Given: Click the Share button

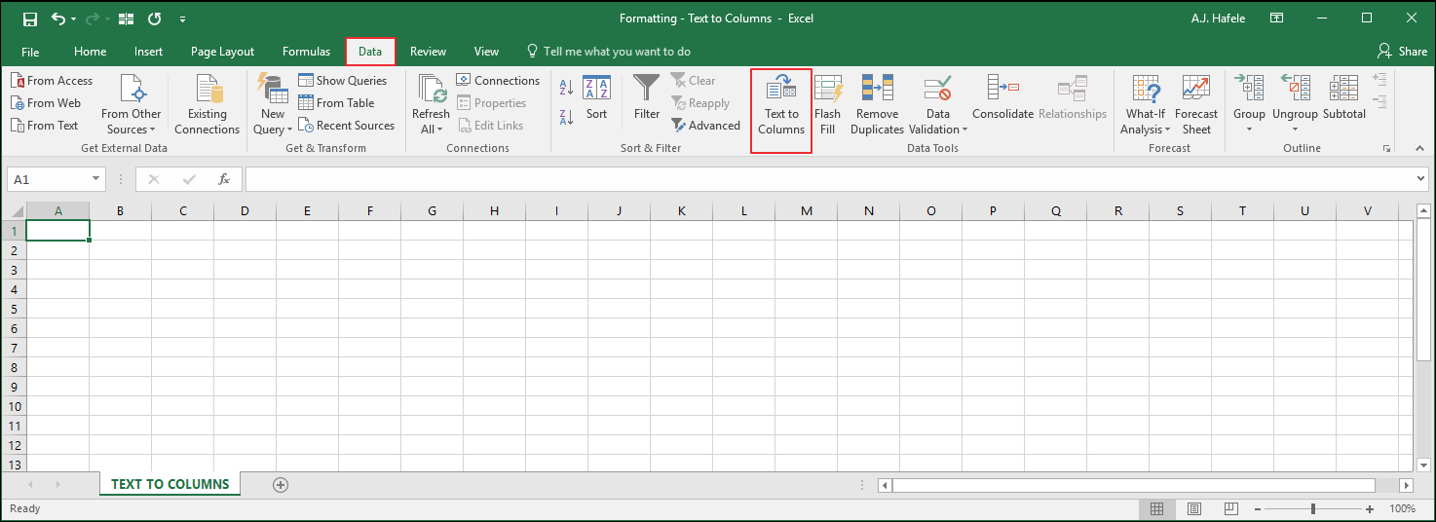Looking at the screenshot, I should click(x=1402, y=52).
